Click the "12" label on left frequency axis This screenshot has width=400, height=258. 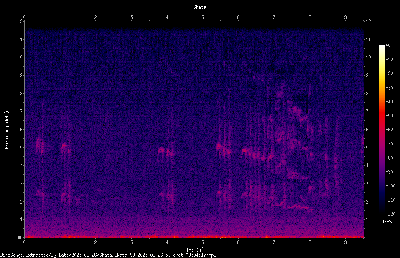click(20, 22)
